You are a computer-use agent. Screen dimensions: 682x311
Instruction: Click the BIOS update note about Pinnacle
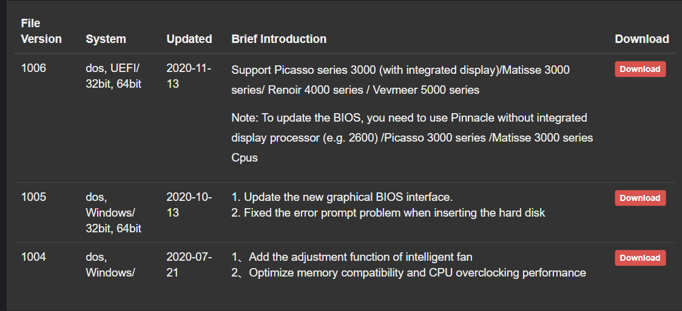point(412,138)
